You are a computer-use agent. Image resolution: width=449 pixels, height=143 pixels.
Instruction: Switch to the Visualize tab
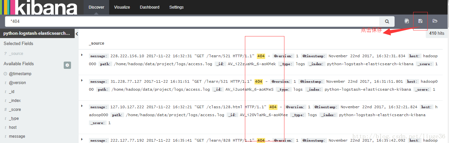click(122, 7)
